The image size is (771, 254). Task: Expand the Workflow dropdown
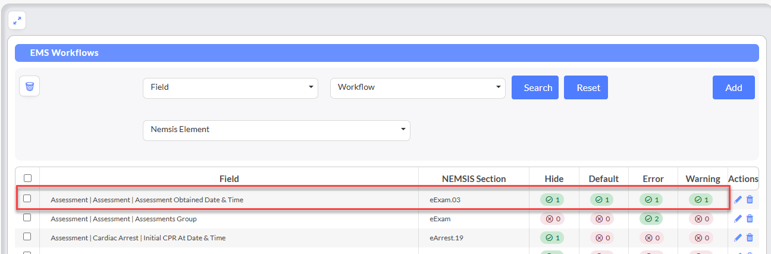418,87
